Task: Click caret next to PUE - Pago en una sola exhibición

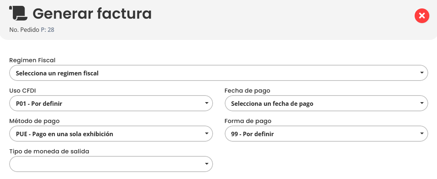Action: pyautogui.click(x=206, y=134)
